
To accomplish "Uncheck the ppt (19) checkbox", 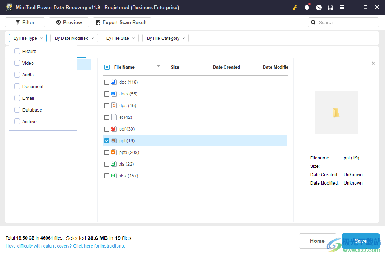I will tap(107, 141).
